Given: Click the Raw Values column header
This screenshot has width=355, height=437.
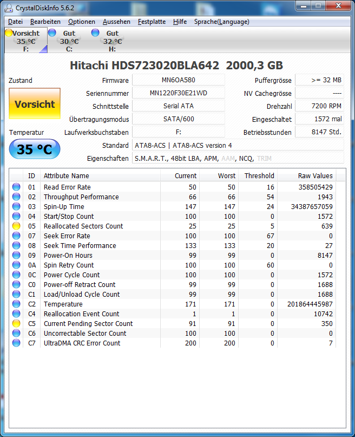Looking at the screenshot, I should pyautogui.click(x=306, y=175).
